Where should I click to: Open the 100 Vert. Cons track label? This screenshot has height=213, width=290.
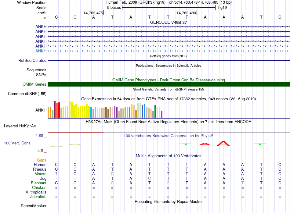pos(17,143)
